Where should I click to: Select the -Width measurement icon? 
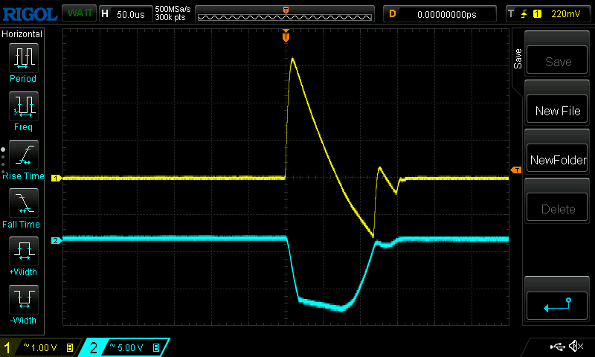click(22, 299)
